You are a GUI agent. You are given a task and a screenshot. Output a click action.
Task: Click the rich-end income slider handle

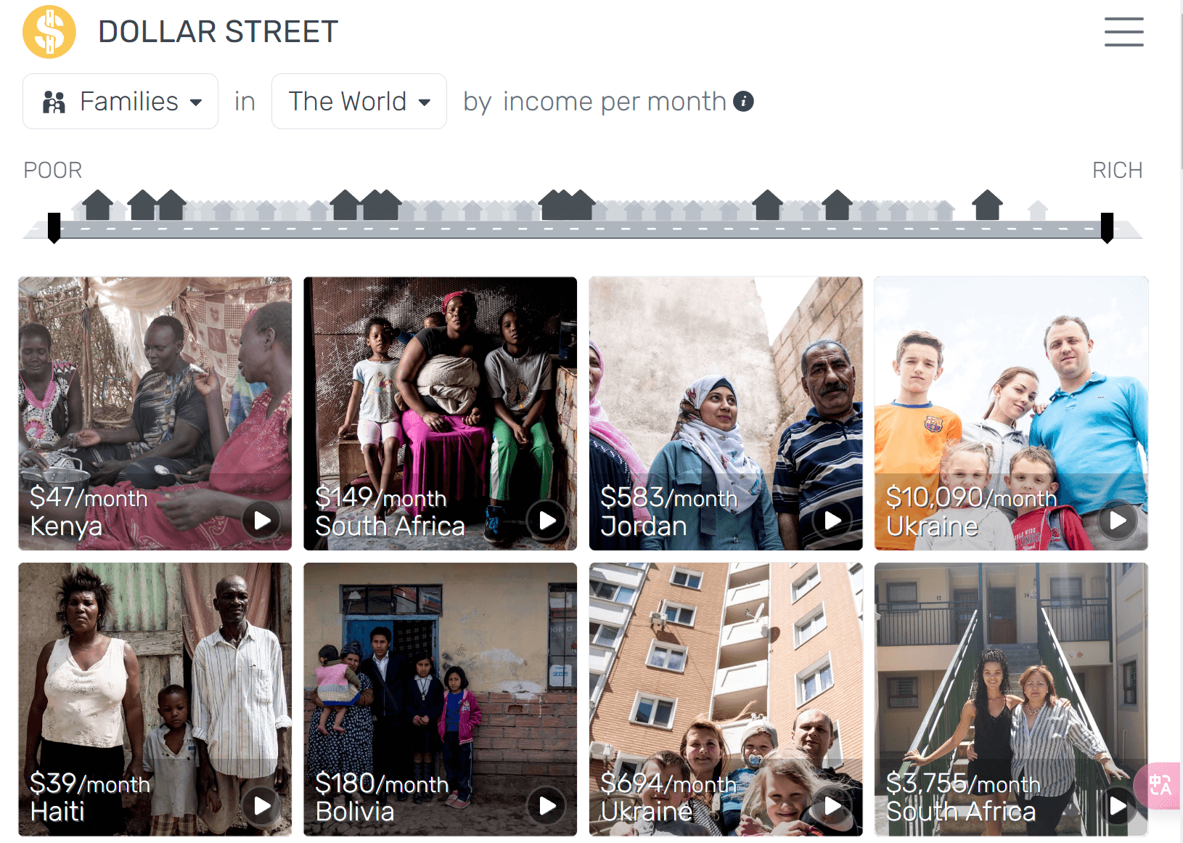pos(1107,228)
